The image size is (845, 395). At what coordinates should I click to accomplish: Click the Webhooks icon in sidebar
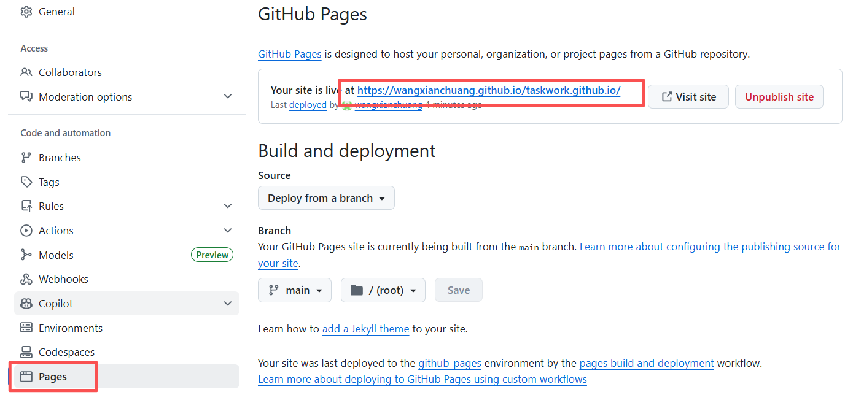(26, 279)
